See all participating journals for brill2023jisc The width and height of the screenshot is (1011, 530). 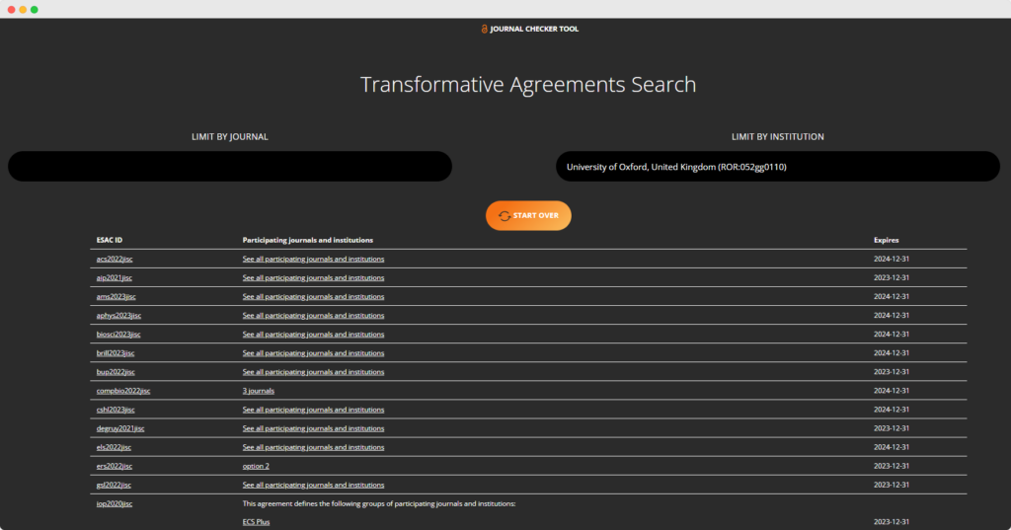[313, 353]
